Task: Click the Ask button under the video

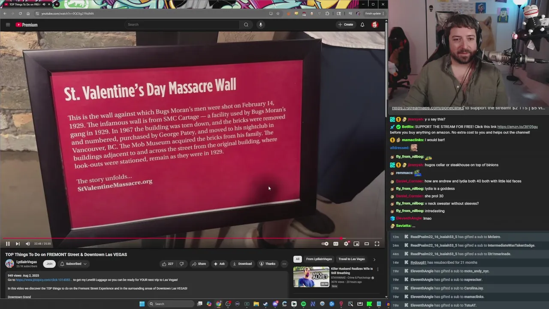Action: (219, 264)
